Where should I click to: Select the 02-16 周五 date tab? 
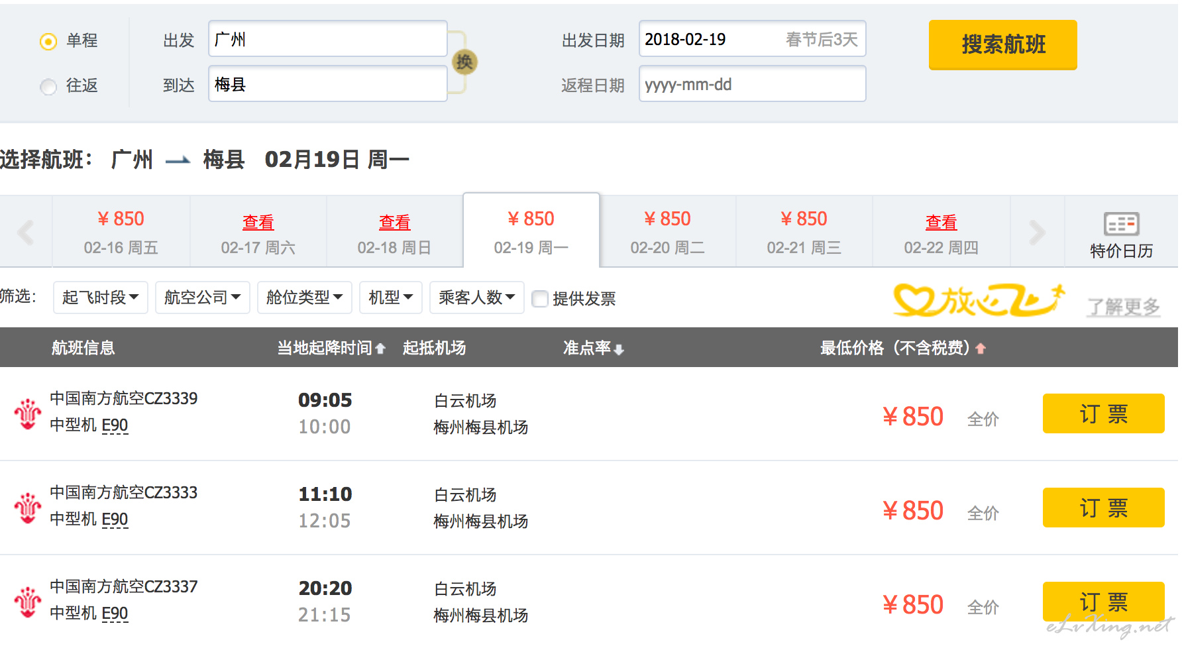coord(121,232)
